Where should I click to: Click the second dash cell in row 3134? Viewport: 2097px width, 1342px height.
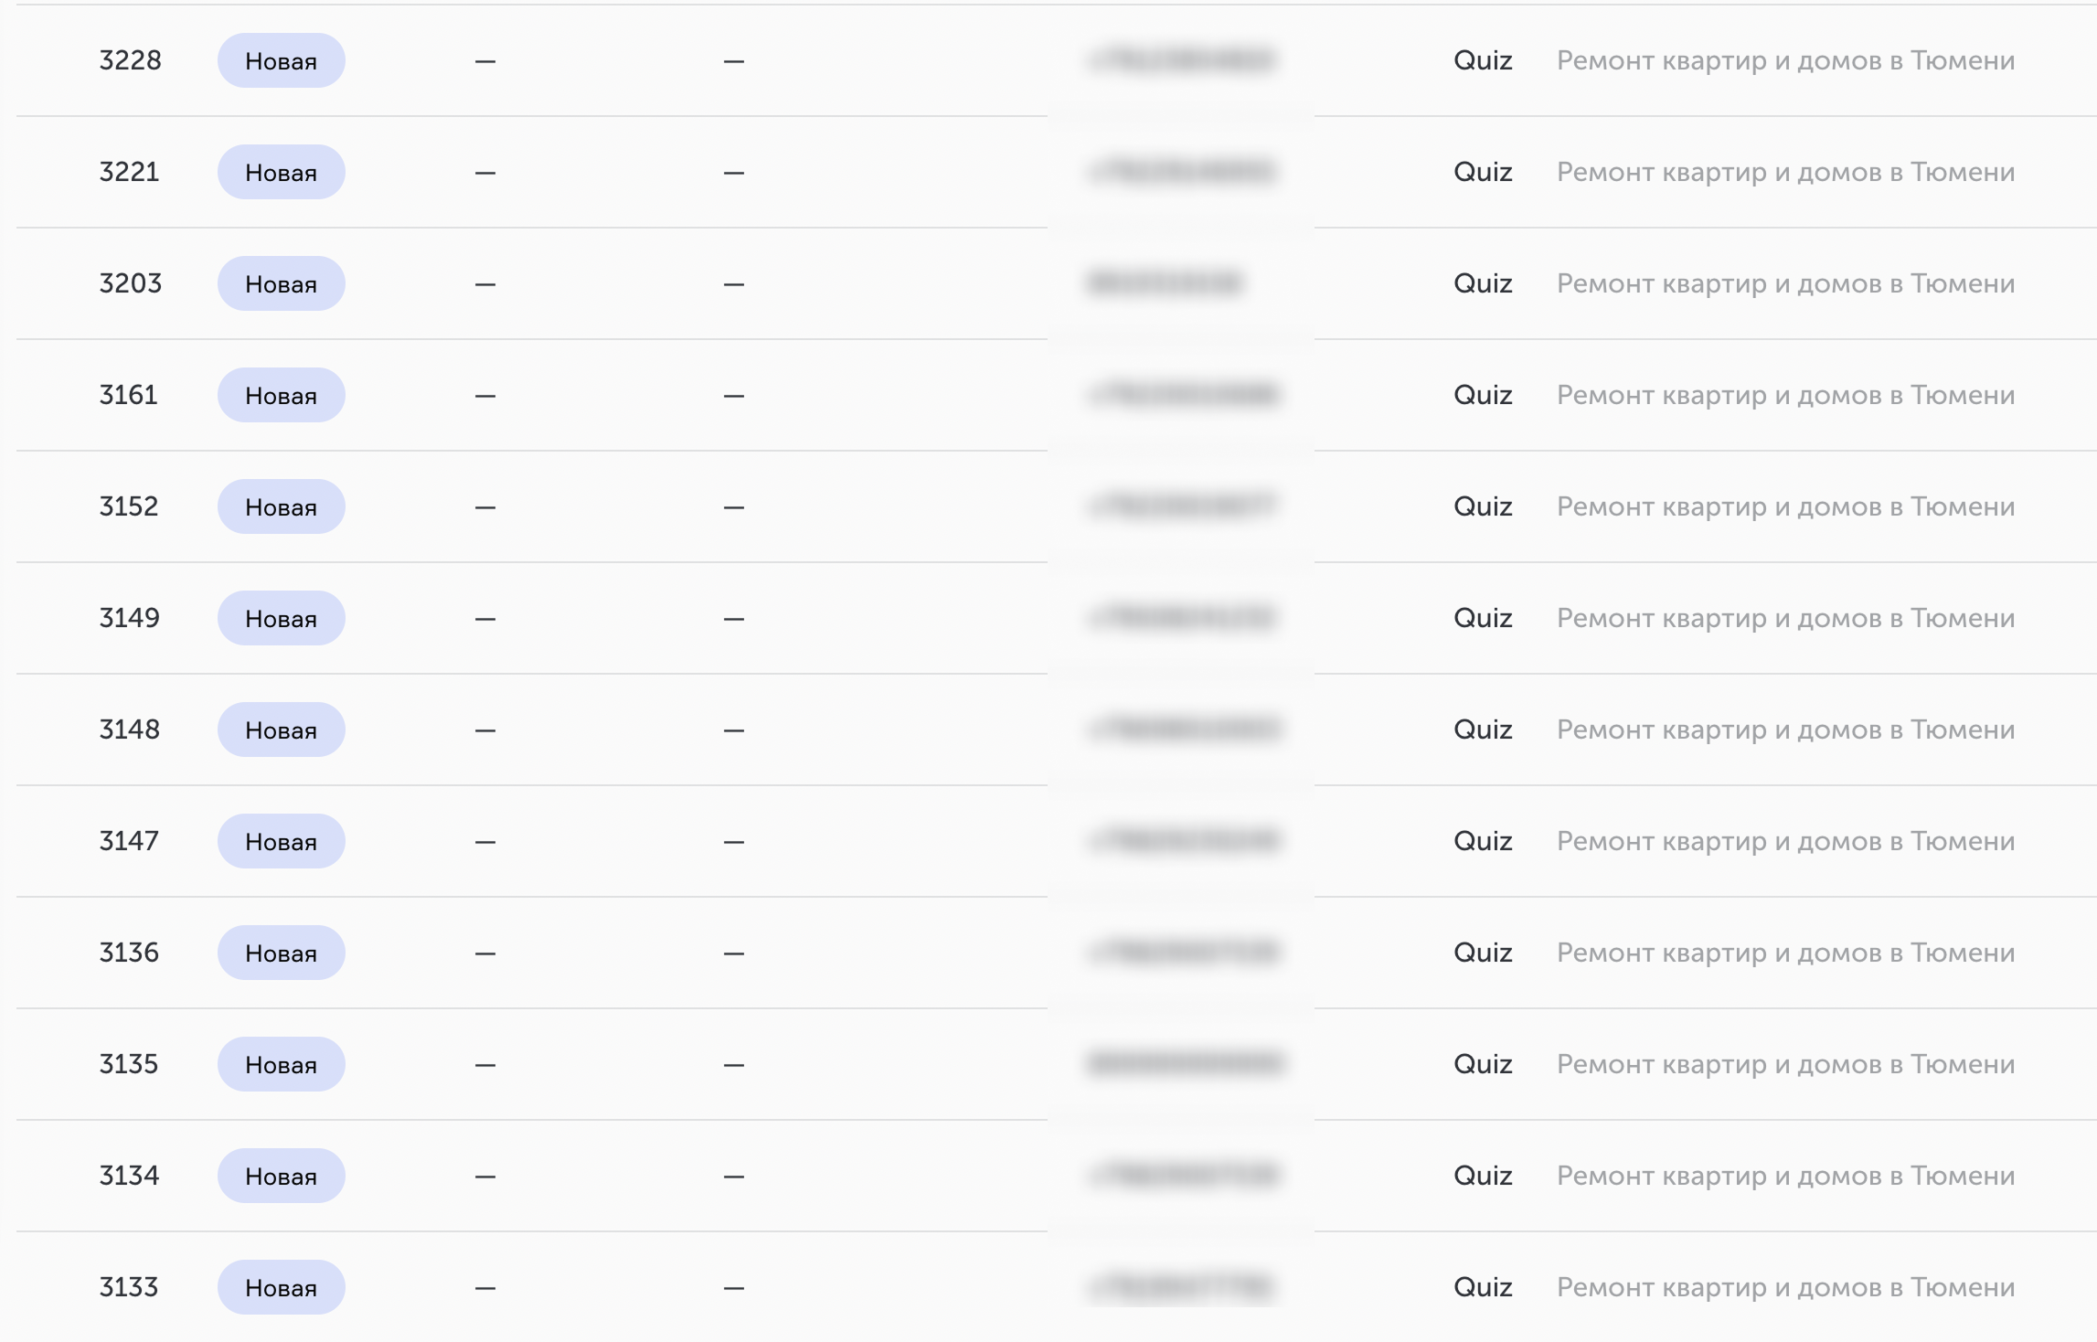click(x=734, y=1177)
